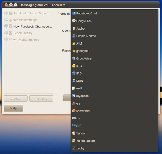Click the Remove account button

coord(41,99)
